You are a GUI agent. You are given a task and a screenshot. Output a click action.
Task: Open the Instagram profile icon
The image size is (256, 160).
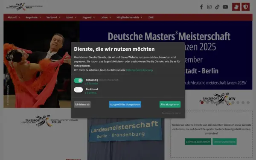209,7
